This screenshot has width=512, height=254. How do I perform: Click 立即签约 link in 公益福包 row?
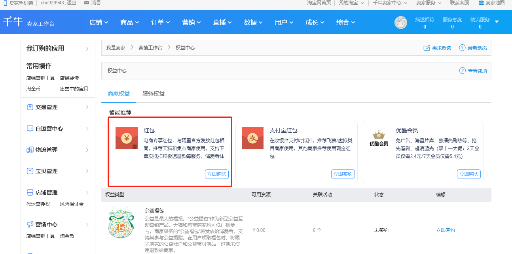point(446,230)
